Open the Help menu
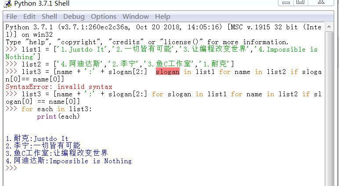The image size is (339, 186). point(162,17)
